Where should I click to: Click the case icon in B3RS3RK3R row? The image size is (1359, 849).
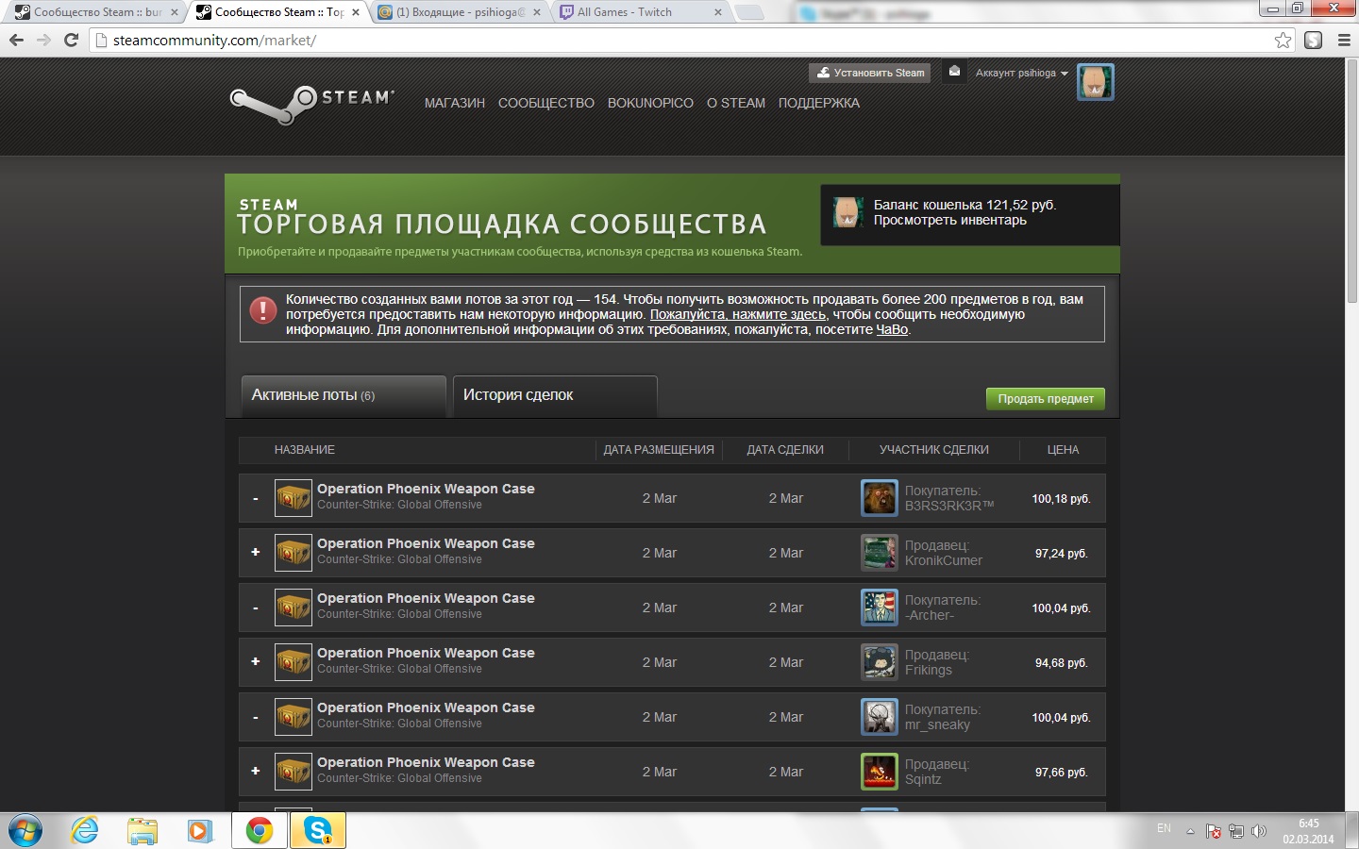(294, 498)
